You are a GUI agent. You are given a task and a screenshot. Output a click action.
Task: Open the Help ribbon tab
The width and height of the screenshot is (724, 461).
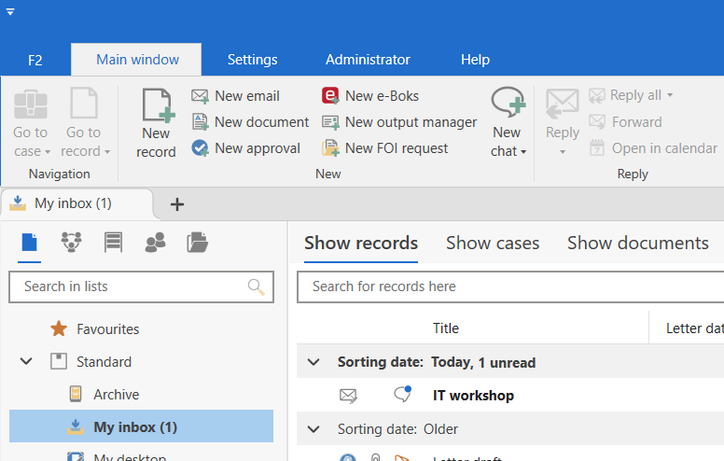coord(475,60)
